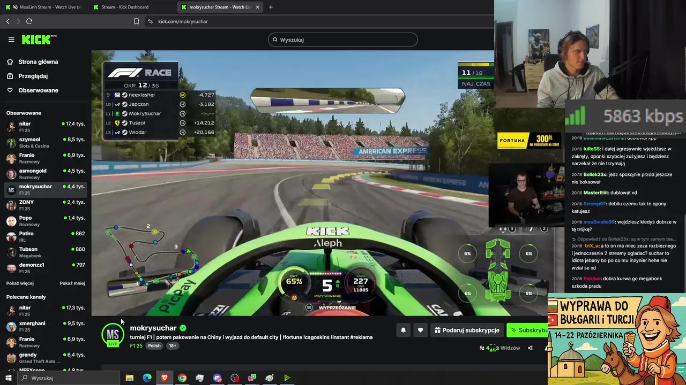Viewport: 686px width, 385px height.
Task: Toggle stream notifications bell
Action: point(404,330)
